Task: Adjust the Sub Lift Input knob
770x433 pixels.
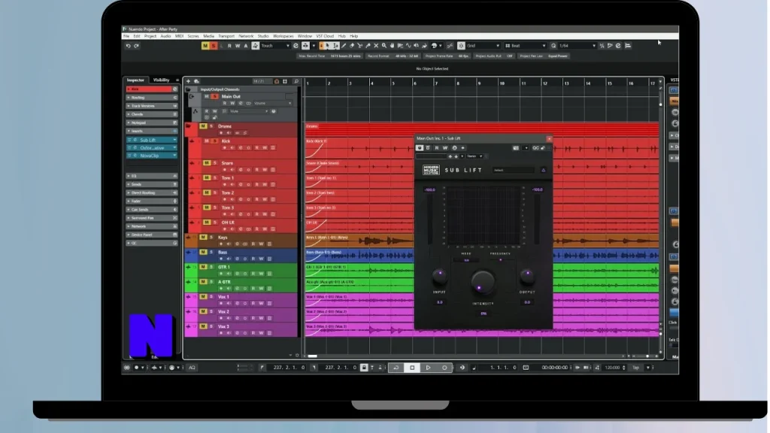Action: click(x=439, y=277)
